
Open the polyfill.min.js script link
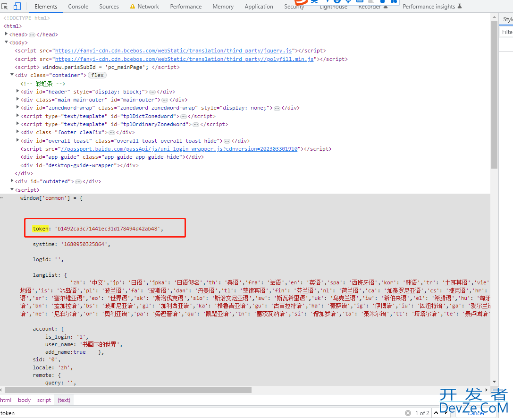(185, 59)
